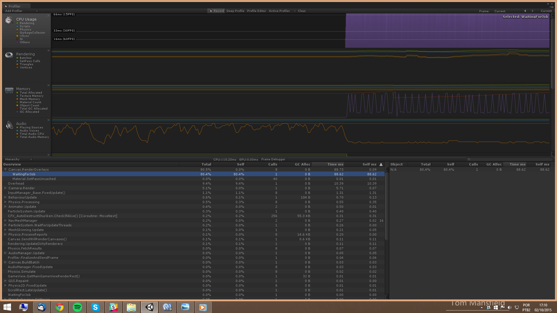Image resolution: width=557 pixels, height=313 pixels.
Task: Open the Profile Editor
Action: point(256,11)
